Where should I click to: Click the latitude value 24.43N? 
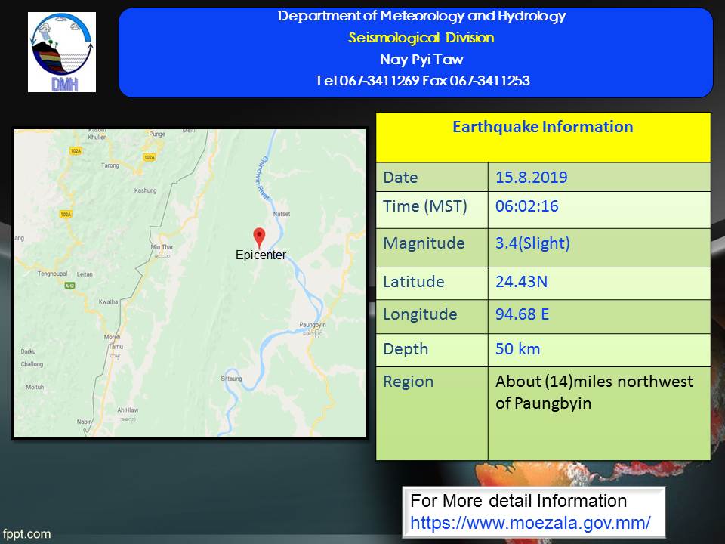click(x=522, y=282)
